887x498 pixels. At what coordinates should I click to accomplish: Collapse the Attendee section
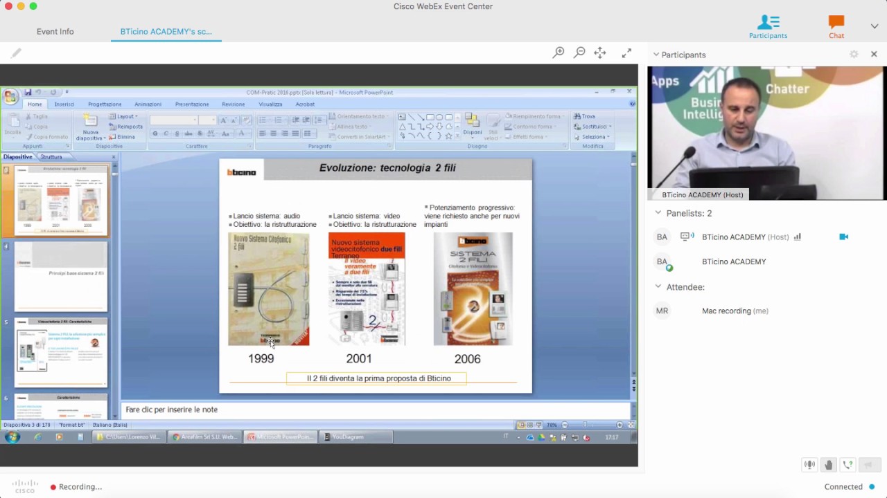[658, 286]
